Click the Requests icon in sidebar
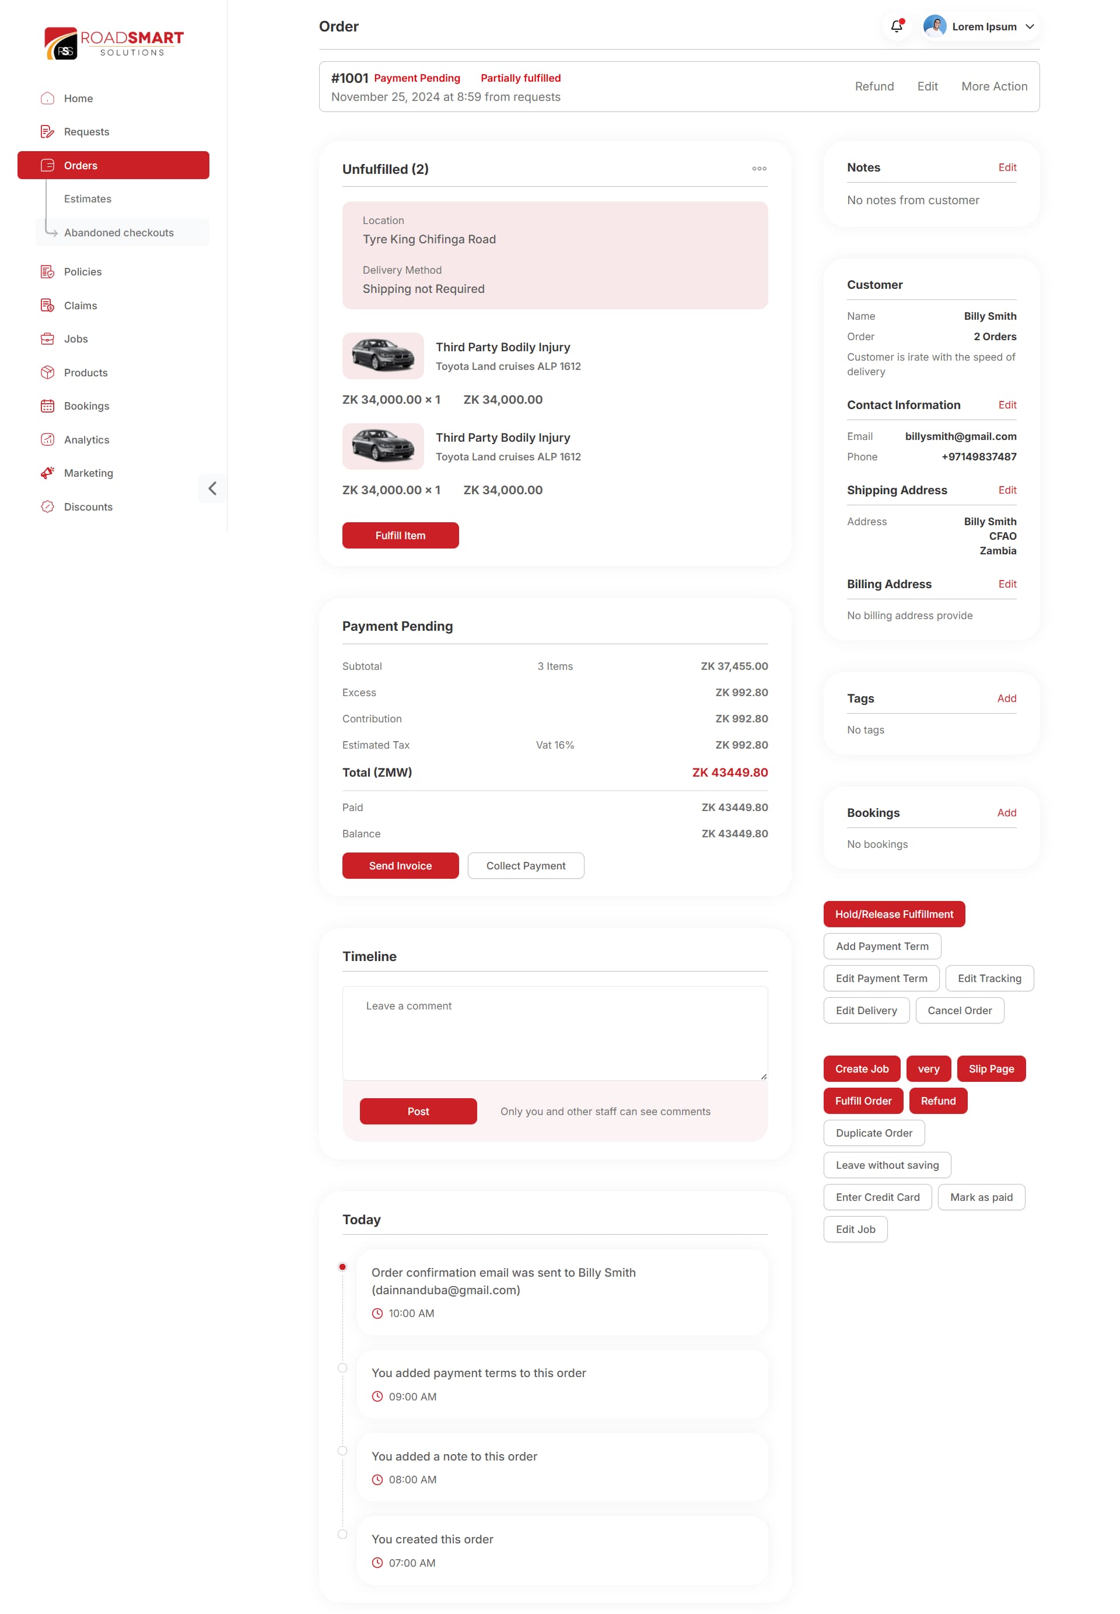This screenshot has width=1120, height=1614. [47, 132]
